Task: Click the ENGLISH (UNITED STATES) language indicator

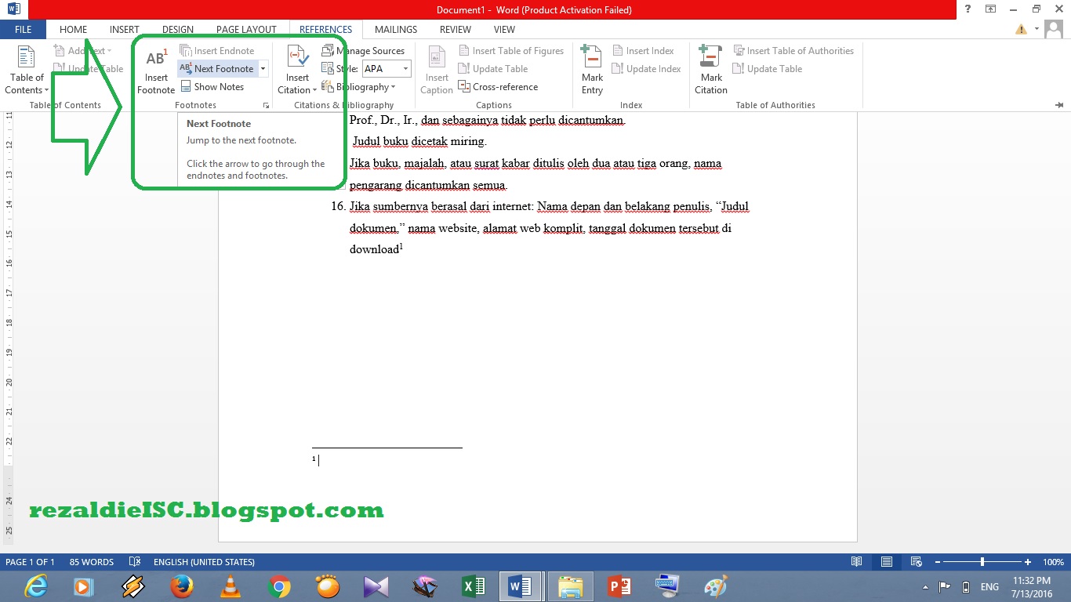Action: [x=204, y=562]
